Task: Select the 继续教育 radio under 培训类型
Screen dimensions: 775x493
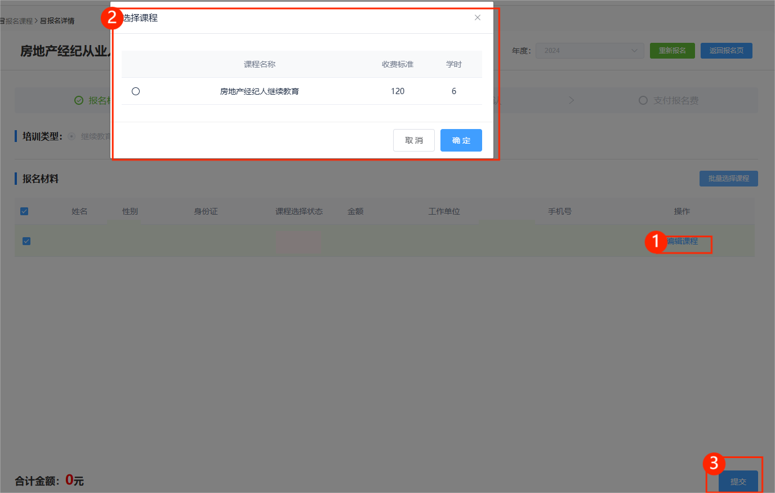Action: pos(72,136)
